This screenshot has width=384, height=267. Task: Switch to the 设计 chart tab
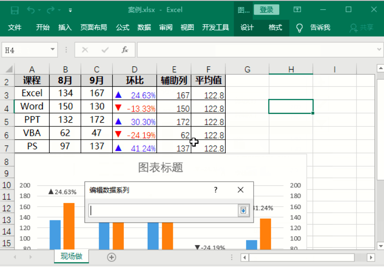click(x=247, y=28)
